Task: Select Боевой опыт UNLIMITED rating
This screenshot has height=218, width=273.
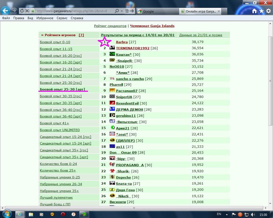Action: (x=60, y=130)
